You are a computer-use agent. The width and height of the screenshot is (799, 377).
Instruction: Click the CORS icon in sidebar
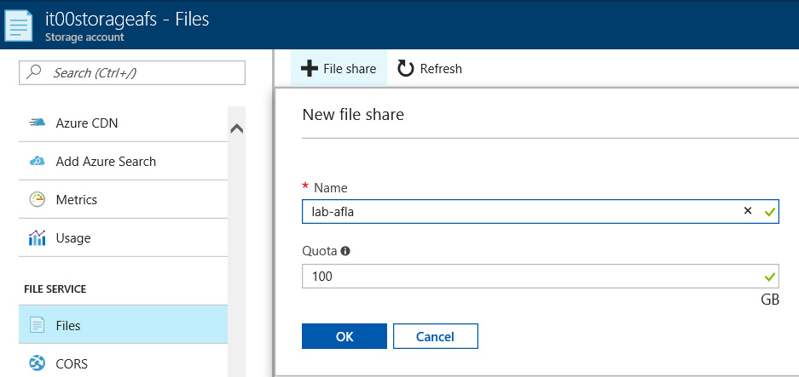pos(38,363)
